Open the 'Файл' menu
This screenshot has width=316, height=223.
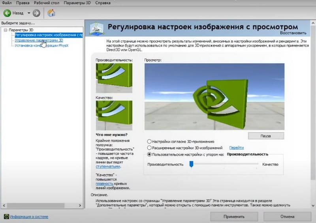click(7, 3)
